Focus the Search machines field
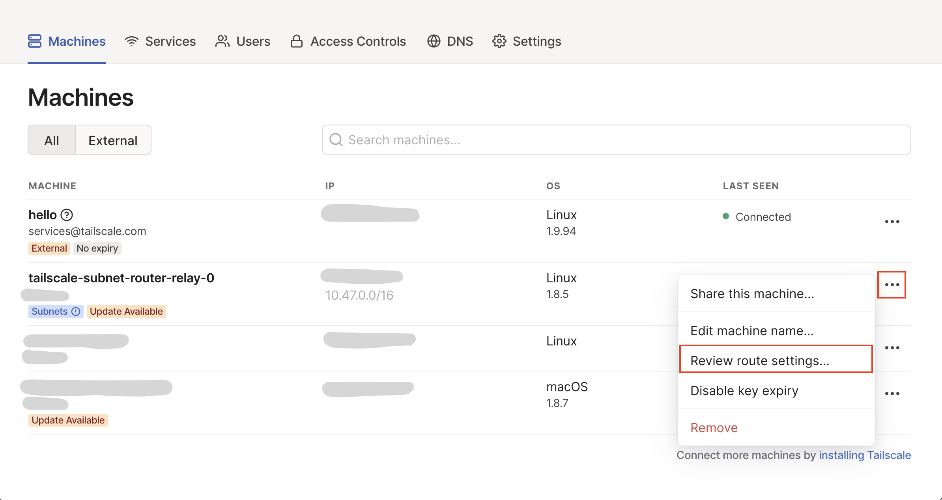Viewport: 942px width, 500px height. click(616, 140)
